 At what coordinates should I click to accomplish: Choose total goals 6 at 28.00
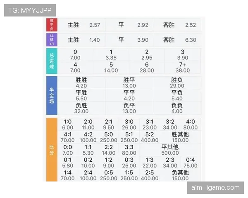[x=147, y=68]
